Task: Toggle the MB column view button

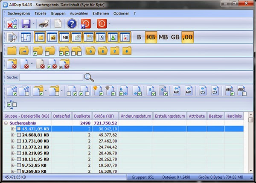Action: click(64, 37)
